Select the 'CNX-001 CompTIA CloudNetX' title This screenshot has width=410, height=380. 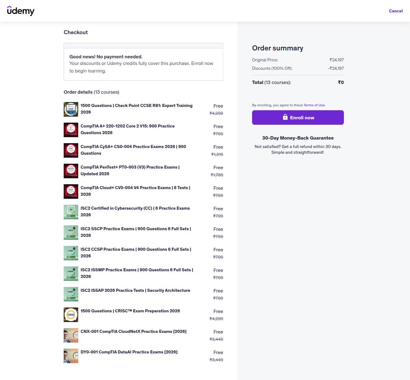(134, 331)
